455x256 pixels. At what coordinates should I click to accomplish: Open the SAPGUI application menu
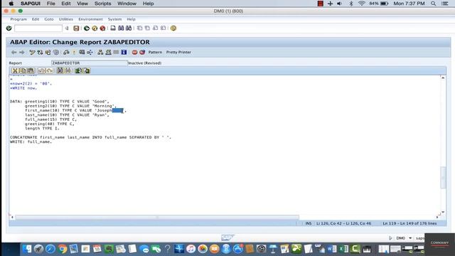(31, 4)
